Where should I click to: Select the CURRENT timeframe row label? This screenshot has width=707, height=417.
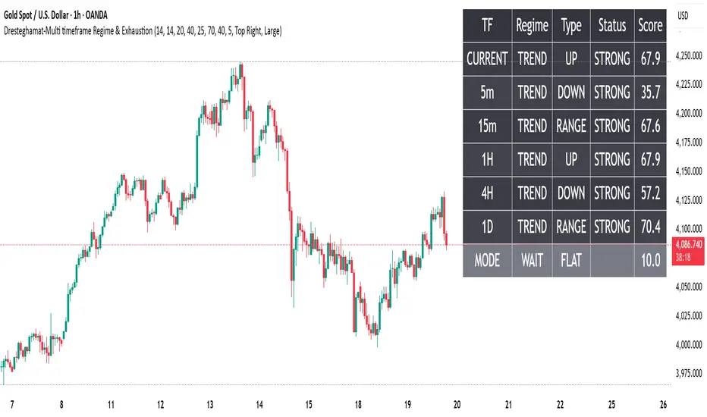point(487,59)
